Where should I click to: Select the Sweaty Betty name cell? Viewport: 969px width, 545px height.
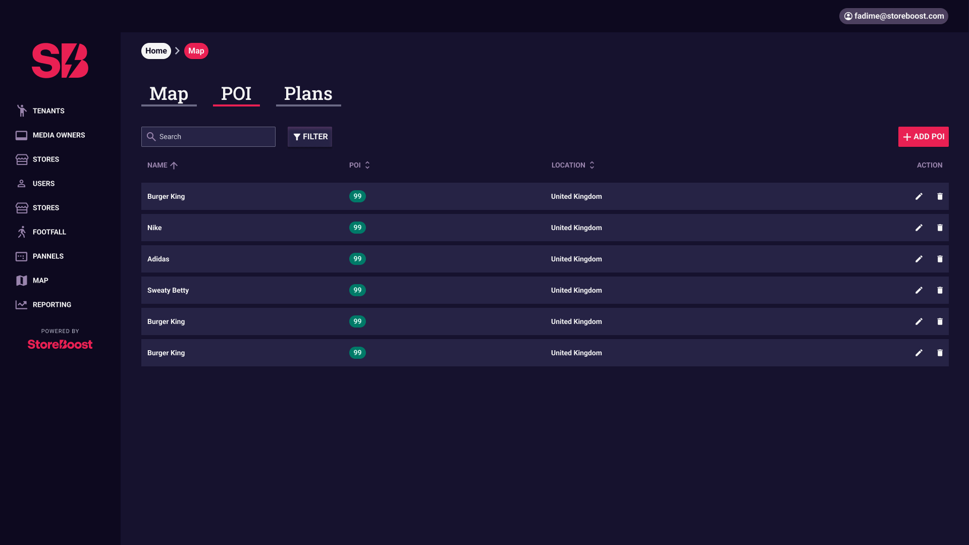tap(168, 290)
